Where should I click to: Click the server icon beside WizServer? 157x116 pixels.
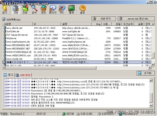pos(4,38)
